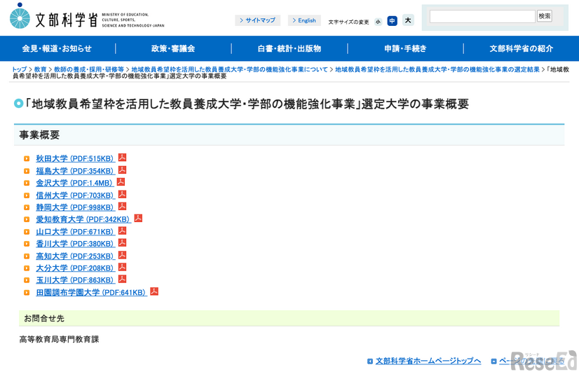This screenshot has height=372, width=579.
Task: Click the お問合せ先 heading
Action: pyautogui.click(x=44, y=318)
